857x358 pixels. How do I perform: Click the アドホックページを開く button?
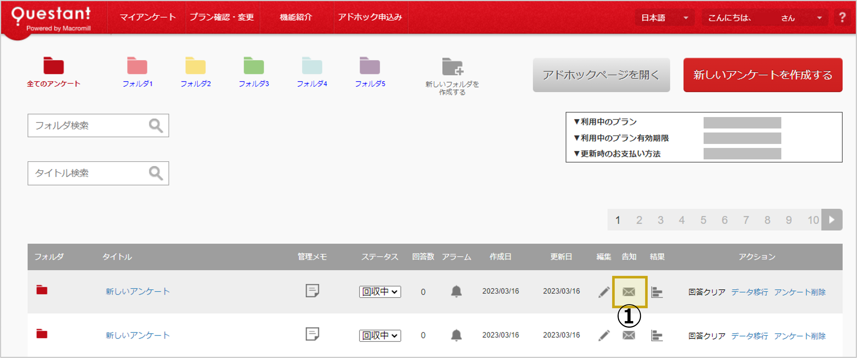[601, 75]
